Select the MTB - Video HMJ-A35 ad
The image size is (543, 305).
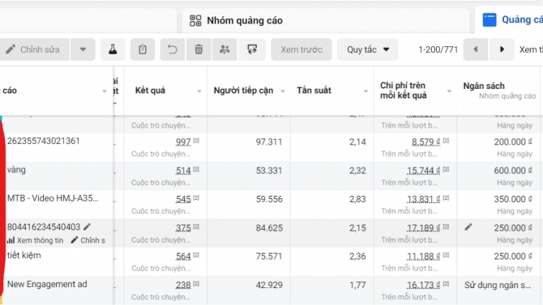[53, 198]
